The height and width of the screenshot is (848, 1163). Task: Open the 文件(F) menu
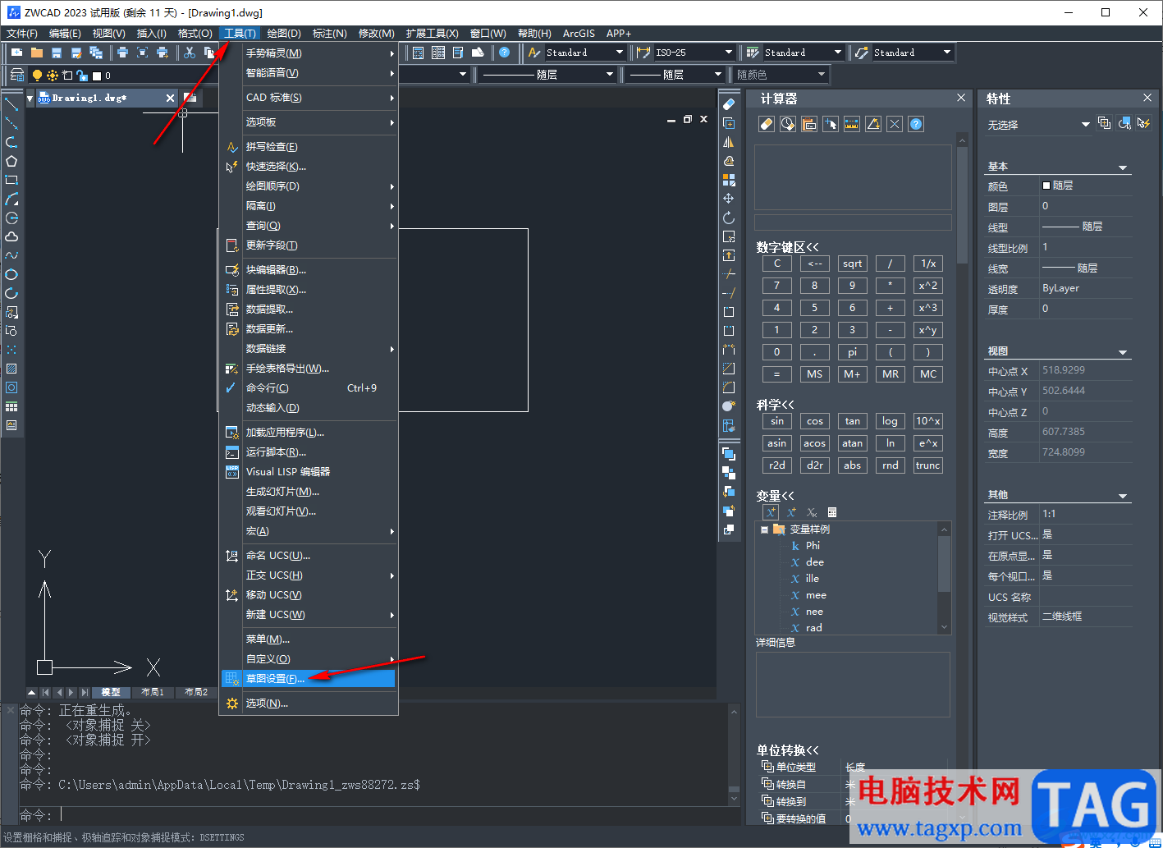pos(22,34)
